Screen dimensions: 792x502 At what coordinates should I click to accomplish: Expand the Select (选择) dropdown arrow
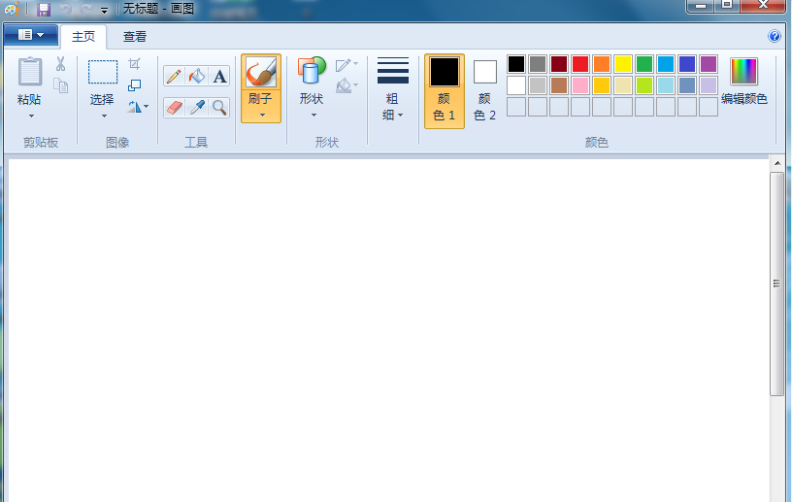click(x=104, y=117)
